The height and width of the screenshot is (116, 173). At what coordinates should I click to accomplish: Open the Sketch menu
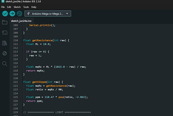point(17,7)
